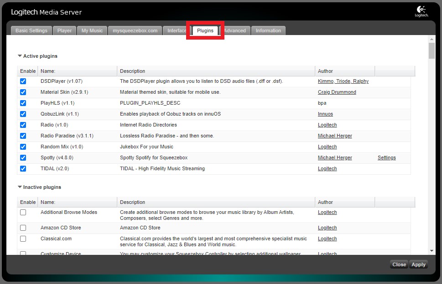Tick the Classical.com plugin checkbox
Image resolution: width=442 pixels, height=284 pixels.
tap(23, 238)
